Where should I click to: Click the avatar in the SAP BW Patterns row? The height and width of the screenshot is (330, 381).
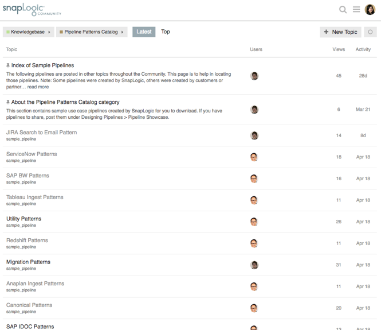tap(254, 178)
